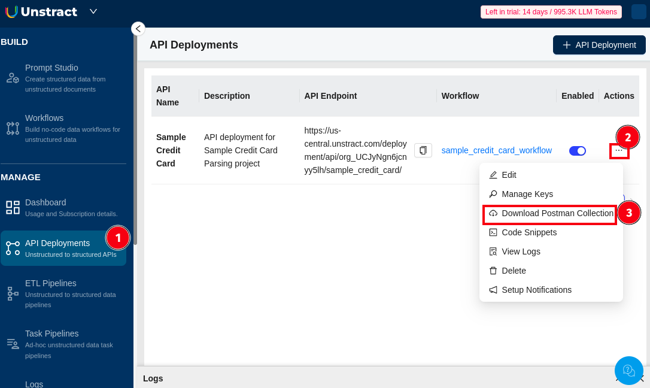Open the Dashboard page

pos(63,207)
